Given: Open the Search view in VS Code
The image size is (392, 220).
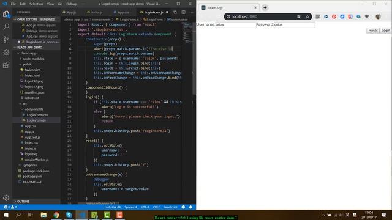Looking at the screenshot, I should pos(6,26).
